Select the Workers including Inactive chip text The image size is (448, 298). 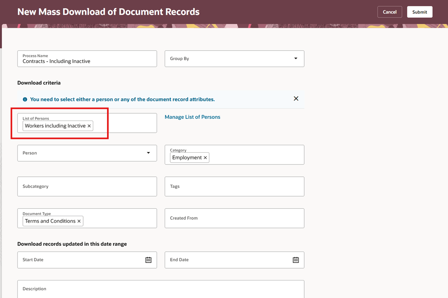[x=55, y=126]
